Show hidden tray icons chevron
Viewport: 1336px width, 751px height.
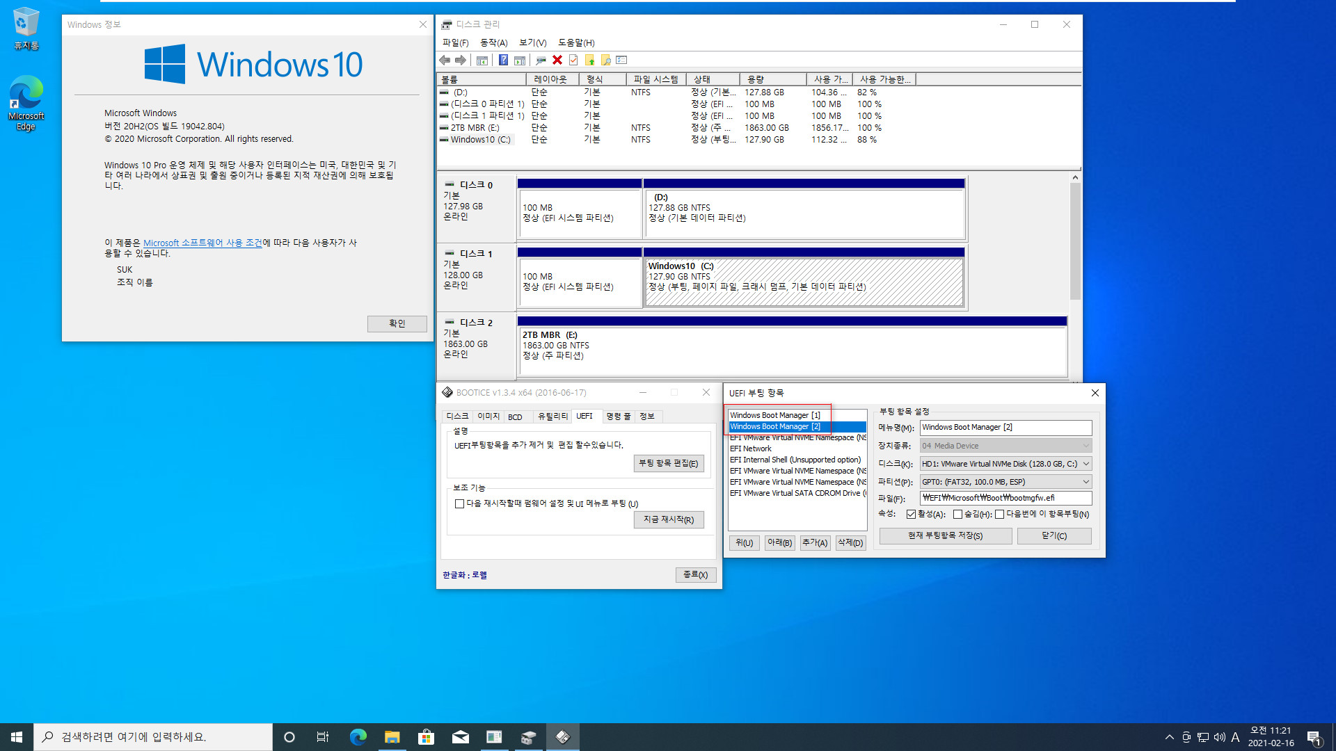[1169, 737]
